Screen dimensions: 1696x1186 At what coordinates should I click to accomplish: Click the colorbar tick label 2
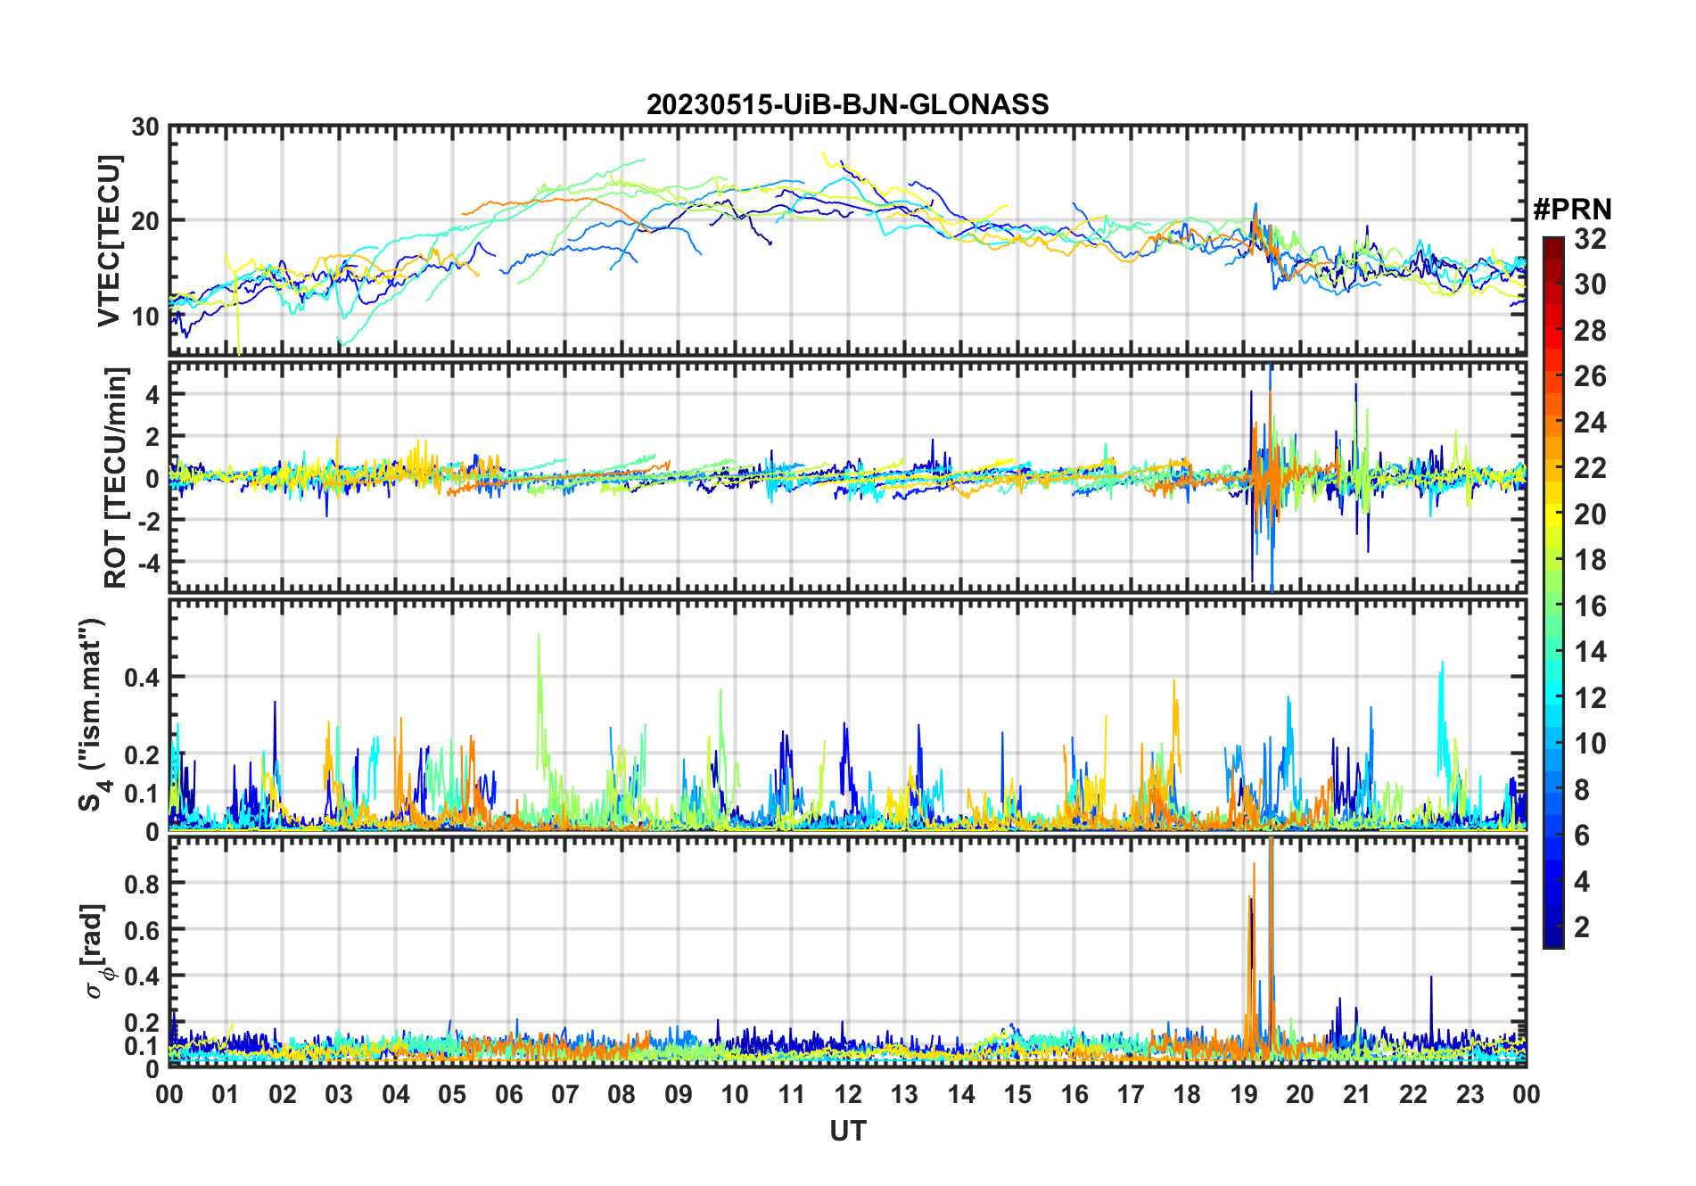[1582, 927]
